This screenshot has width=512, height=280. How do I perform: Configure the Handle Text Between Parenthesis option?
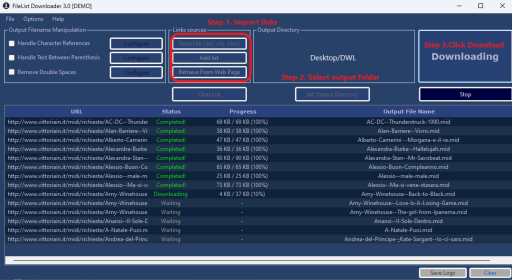pyautogui.click(x=136, y=58)
